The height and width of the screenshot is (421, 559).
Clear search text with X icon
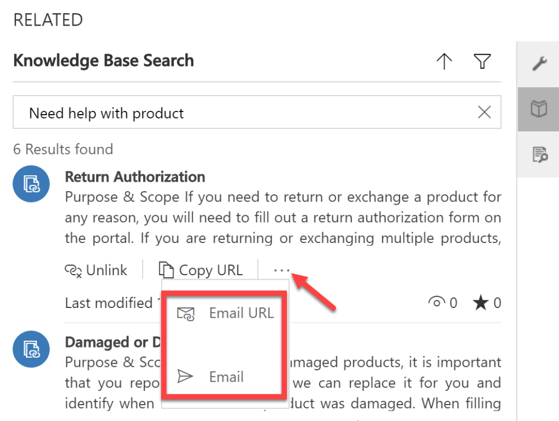(x=484, y=112)
